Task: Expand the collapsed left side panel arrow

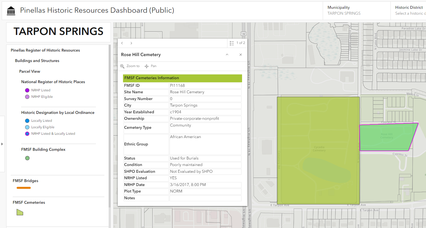Action: point(2,144)
